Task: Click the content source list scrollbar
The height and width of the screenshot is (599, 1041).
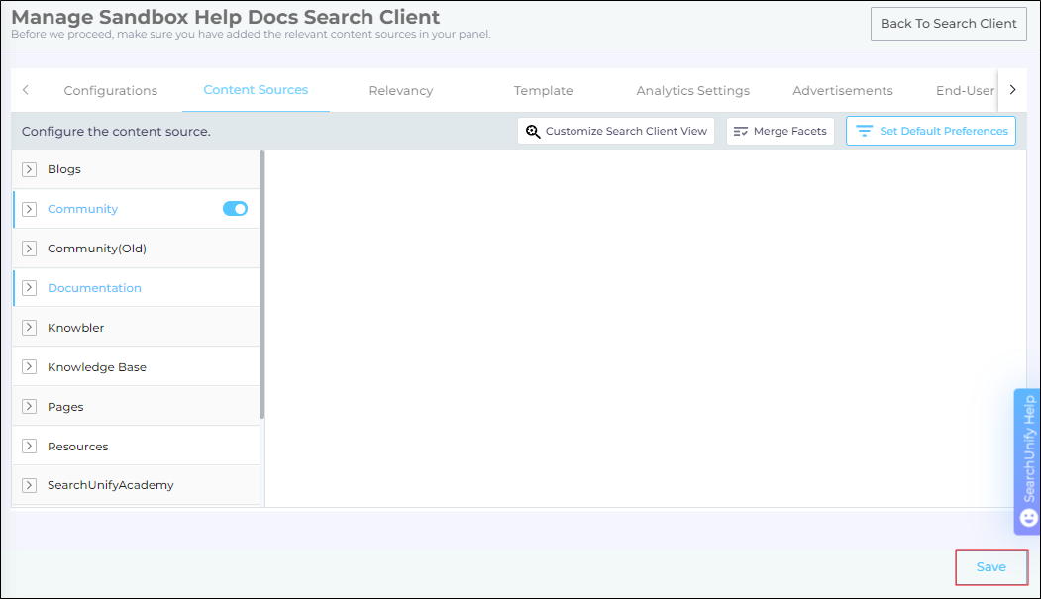Action: tap(261, 285)
